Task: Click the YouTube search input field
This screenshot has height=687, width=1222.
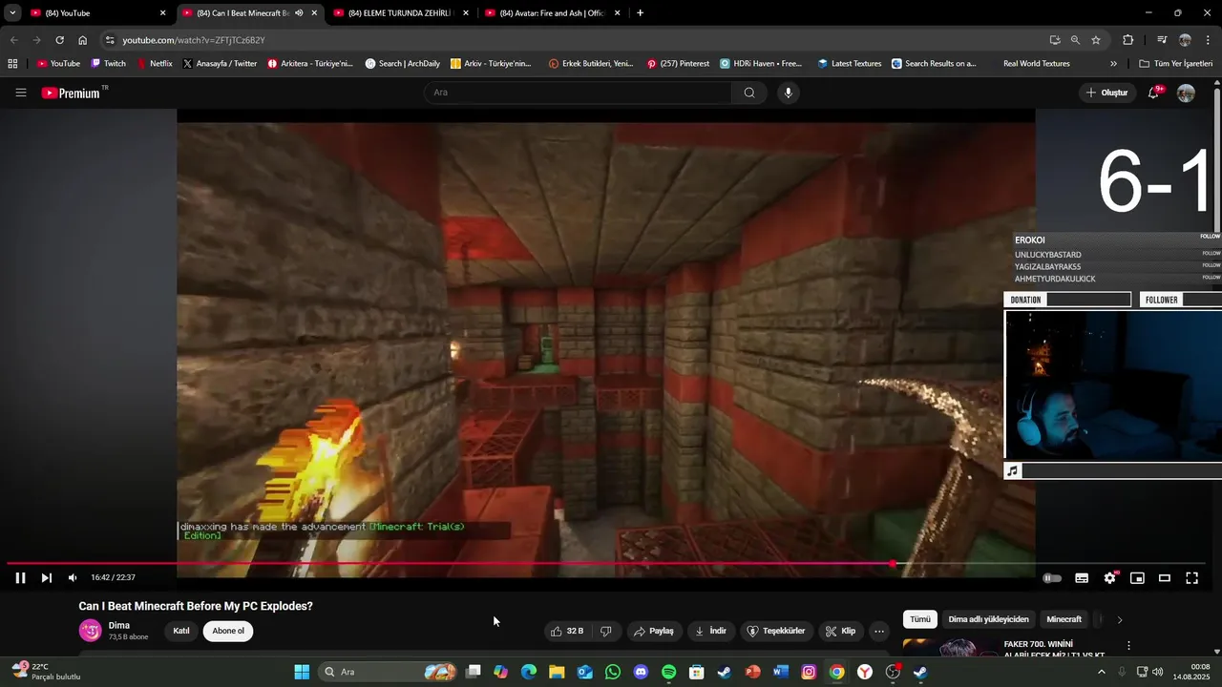Action: coord(579,93)
